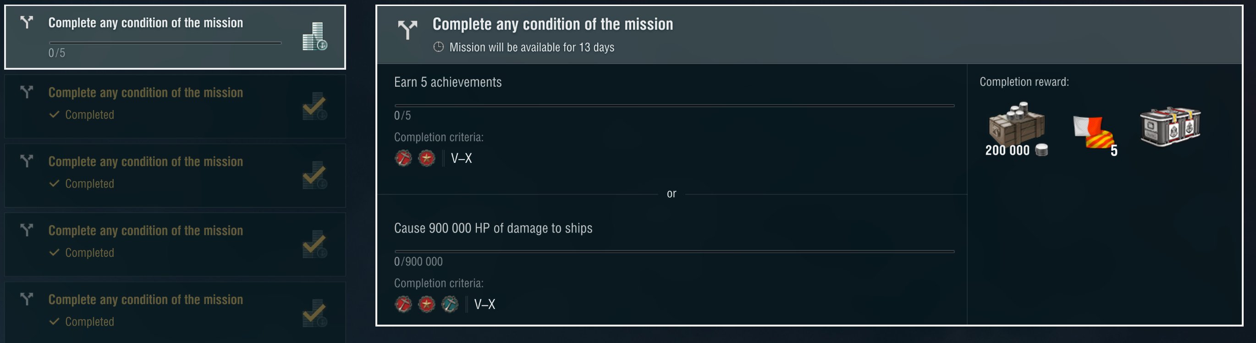Click the progress bar on the 0/5 mission card

tap(165, 43)
